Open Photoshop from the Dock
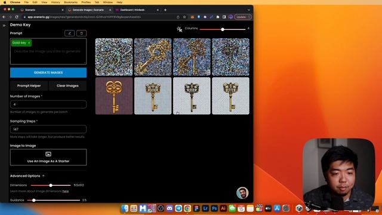382x215 pixels. click(214, 208)
